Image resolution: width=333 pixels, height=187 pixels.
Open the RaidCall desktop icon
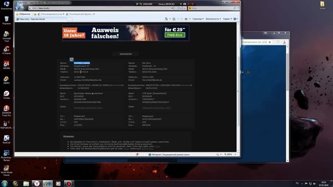(6, 139)
